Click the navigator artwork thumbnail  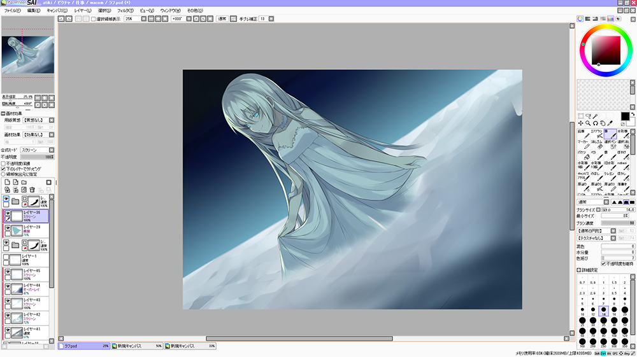27,55
